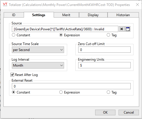Screen dimensions: 142x119
Task: Open the Display tab
Action: pyautogui.click(x=93, y=15)
